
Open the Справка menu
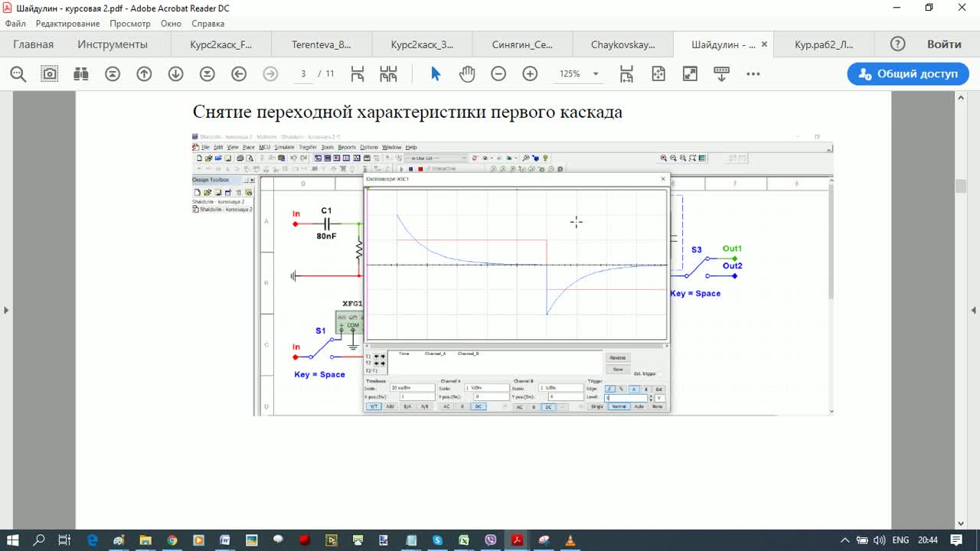pyautogui.click(x=207, y=24)
